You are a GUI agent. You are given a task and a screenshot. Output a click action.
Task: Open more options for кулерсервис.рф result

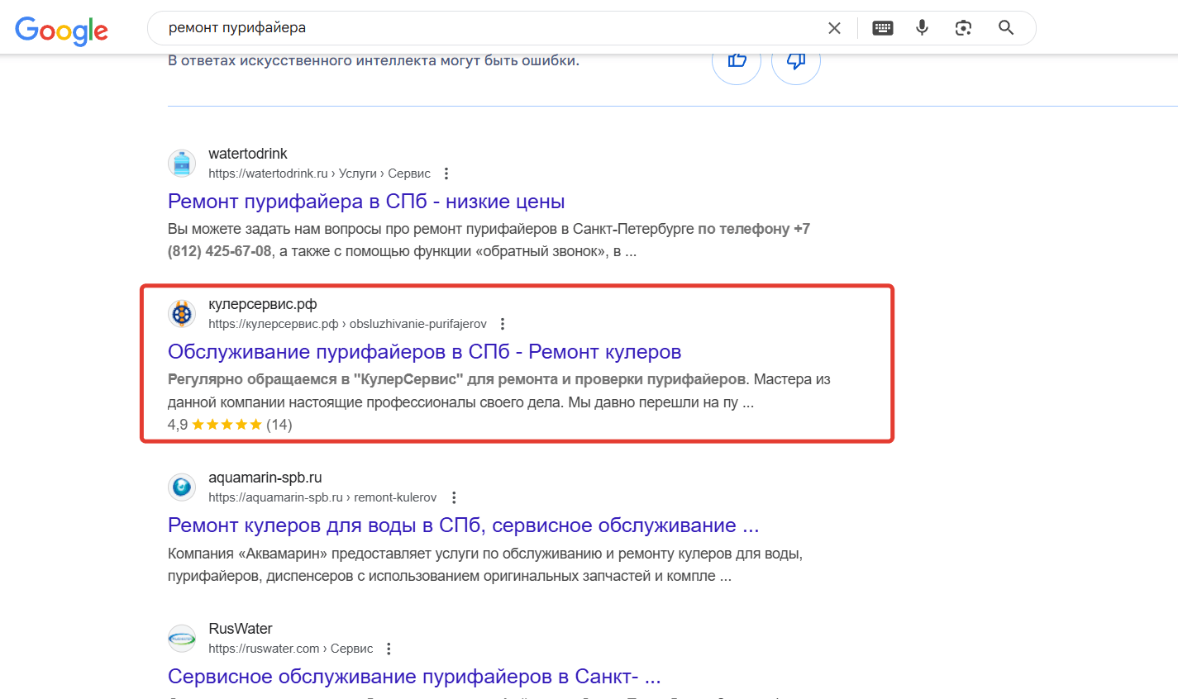[x=503, y=324]
